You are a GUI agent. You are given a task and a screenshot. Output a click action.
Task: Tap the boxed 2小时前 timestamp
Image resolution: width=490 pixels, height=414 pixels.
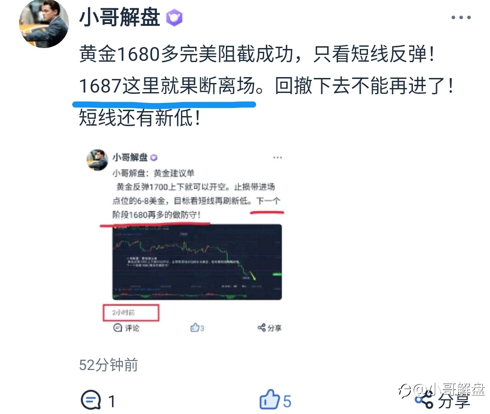click(131, 312)
